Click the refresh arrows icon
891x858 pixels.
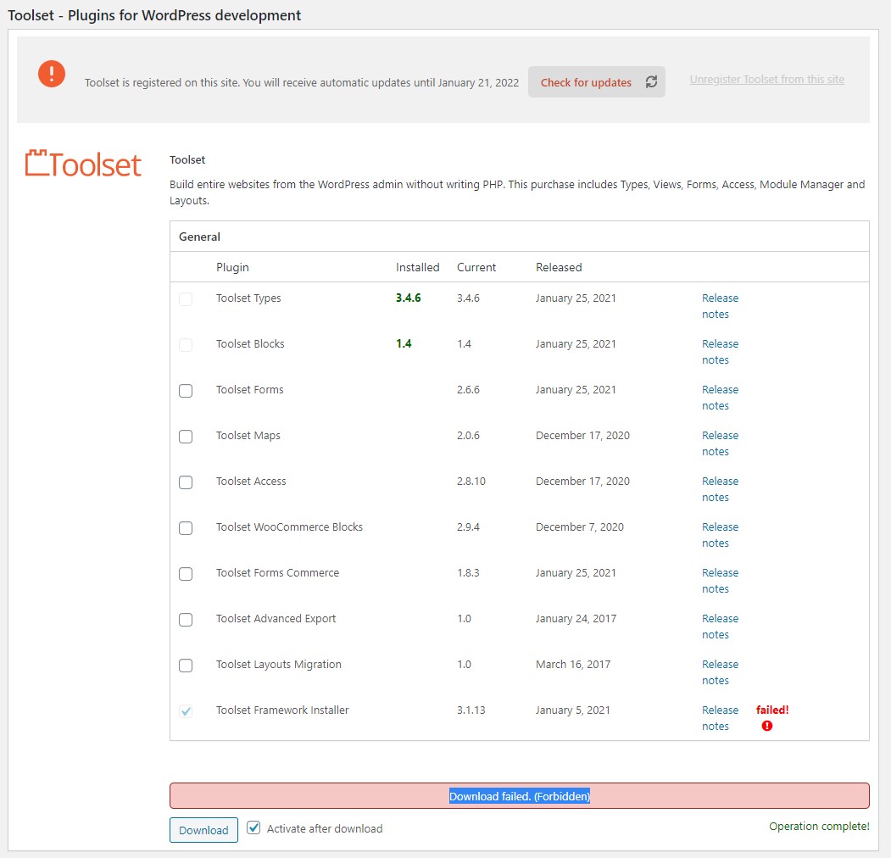(x=651, y=82)
